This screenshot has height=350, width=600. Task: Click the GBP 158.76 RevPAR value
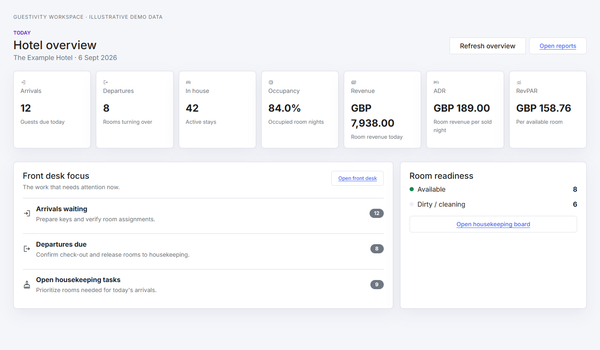coord(544,108)
